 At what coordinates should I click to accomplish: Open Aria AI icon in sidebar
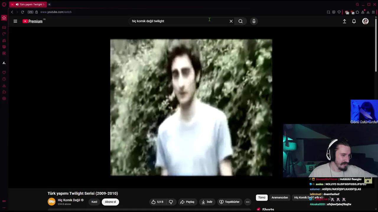(4, 63)
